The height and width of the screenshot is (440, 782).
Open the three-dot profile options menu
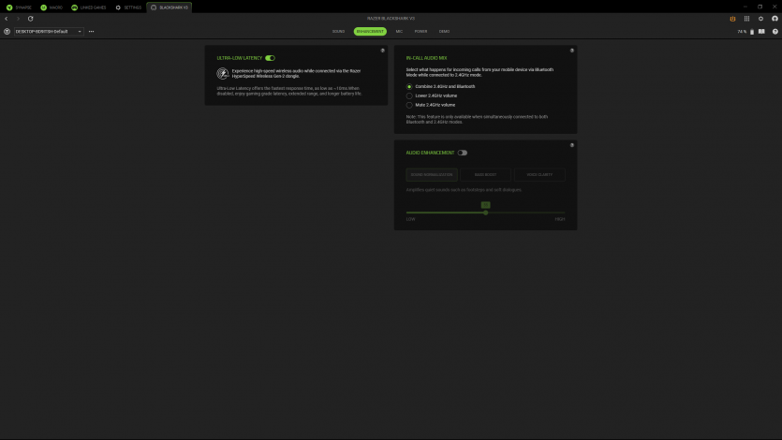click(x=91, y=31)
